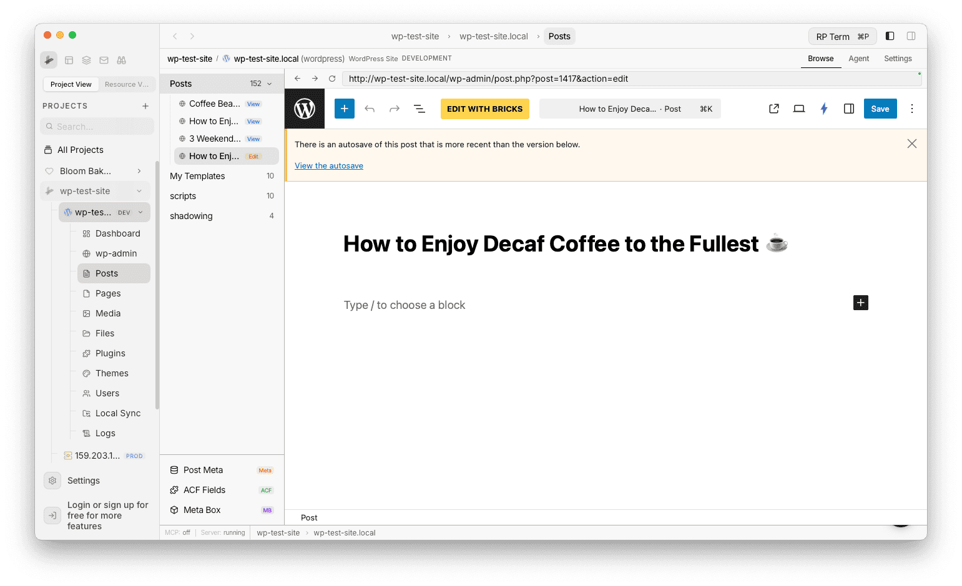962x586 pixels.
Task: Switch to the Agent tab
Action: point(858,58)
